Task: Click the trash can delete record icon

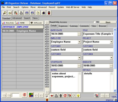Action: point(61,96)
